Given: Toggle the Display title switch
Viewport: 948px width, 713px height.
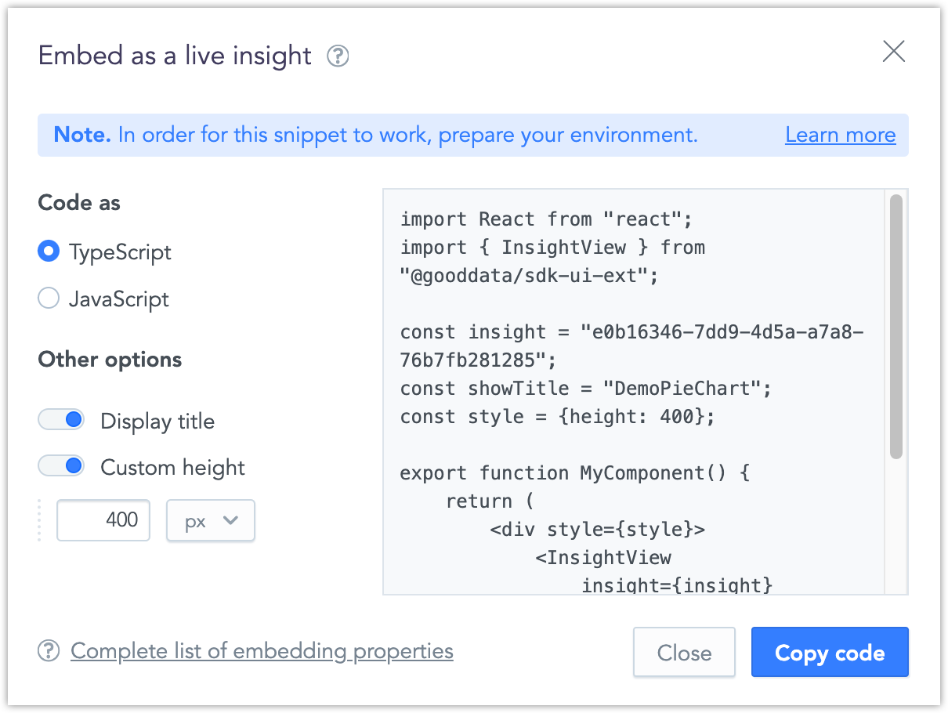Looking at the screenshot, I should (61, 420).
